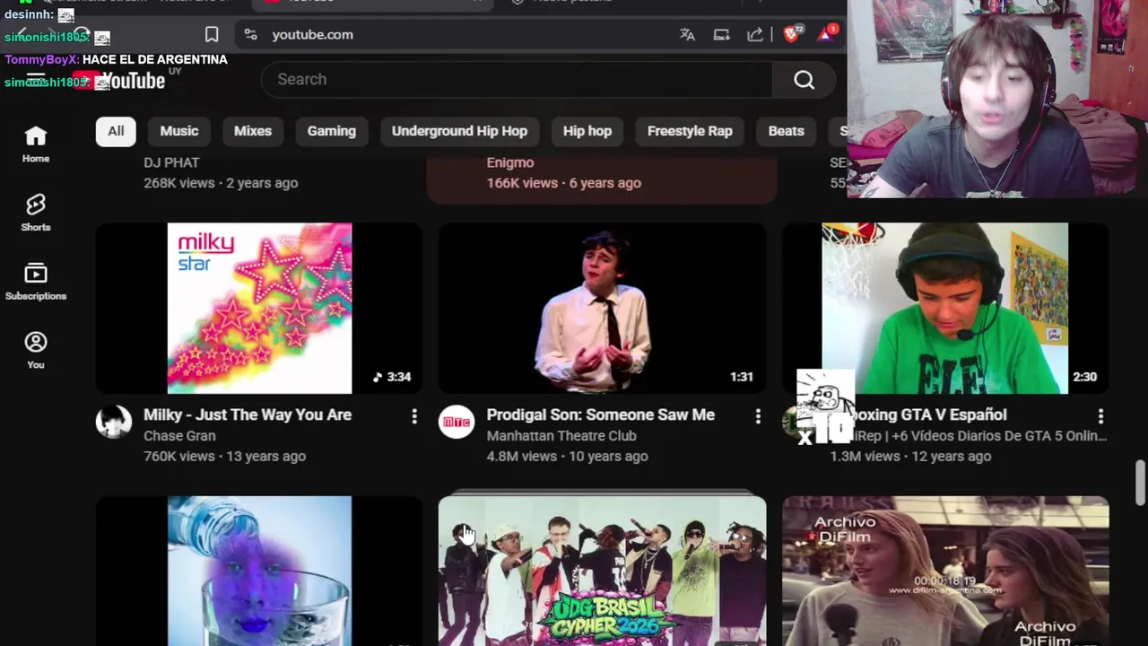Open the Shorts section in sidebar
1148x646 pixels.
[36, 213]
